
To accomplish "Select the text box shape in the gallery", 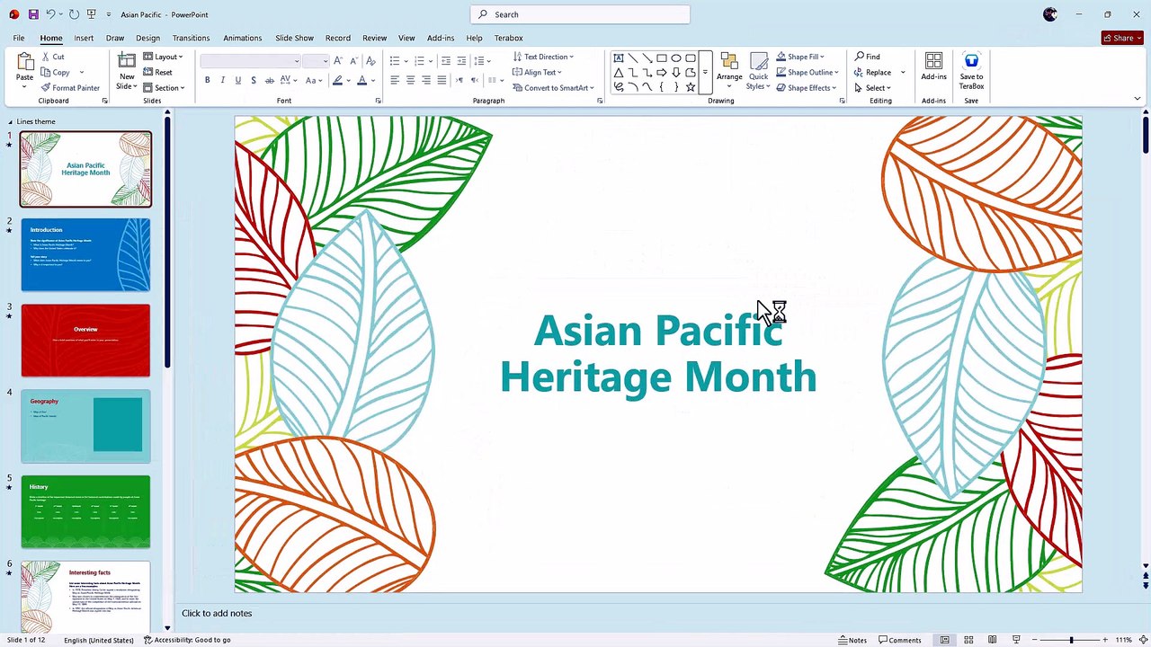I will [619, 58].
